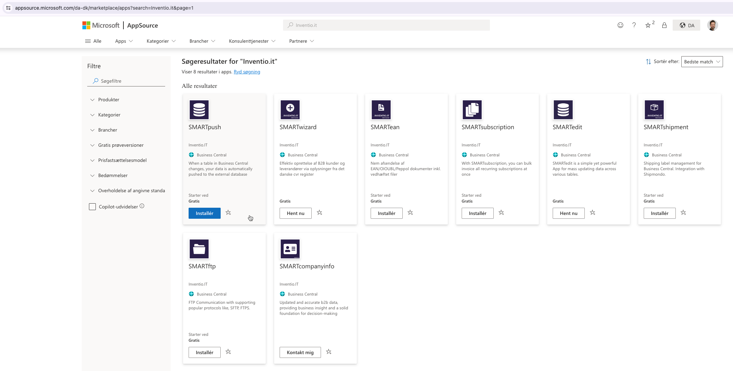This screenshot has width=733, height=371.
Task: Click Installér for SMARTean
Action: click(386, 213)
